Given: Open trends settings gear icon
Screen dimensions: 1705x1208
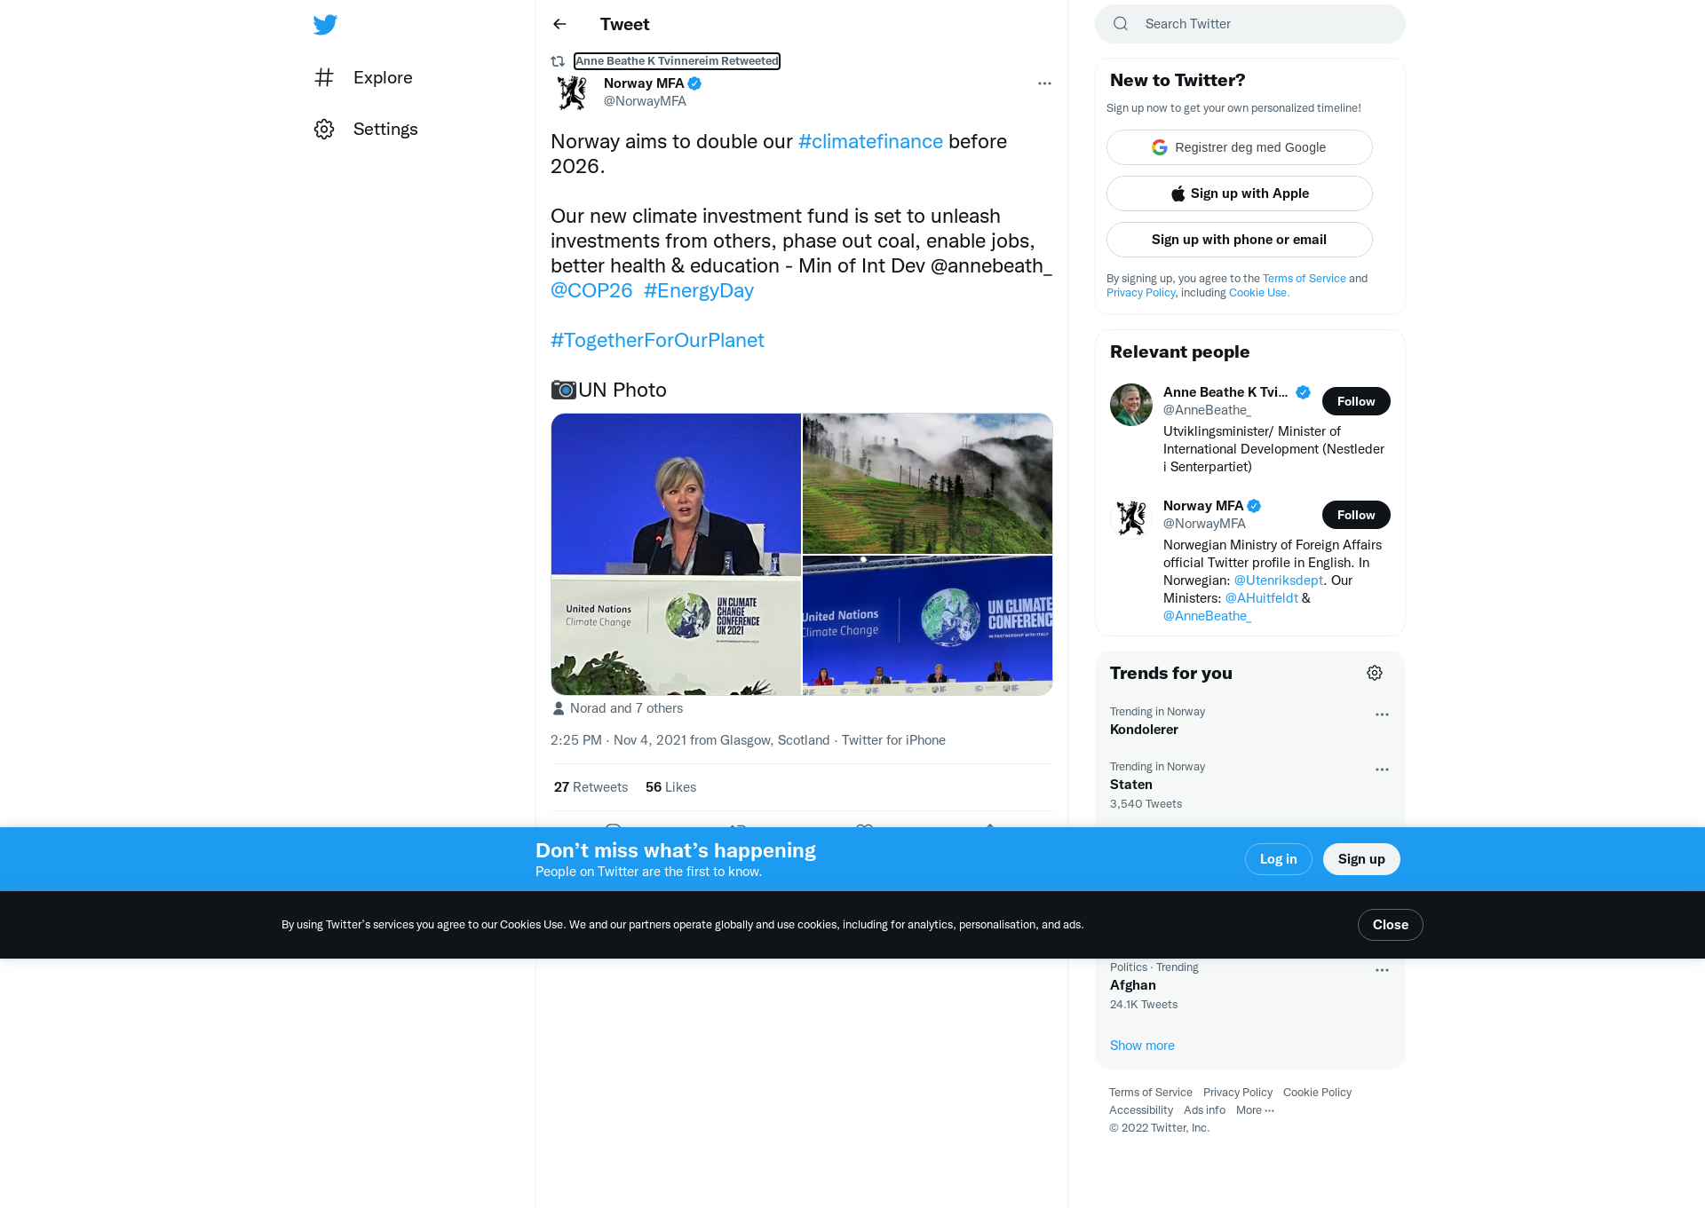Looking at the screenshot, I should pyautogui.click(x=1375, y=673).
